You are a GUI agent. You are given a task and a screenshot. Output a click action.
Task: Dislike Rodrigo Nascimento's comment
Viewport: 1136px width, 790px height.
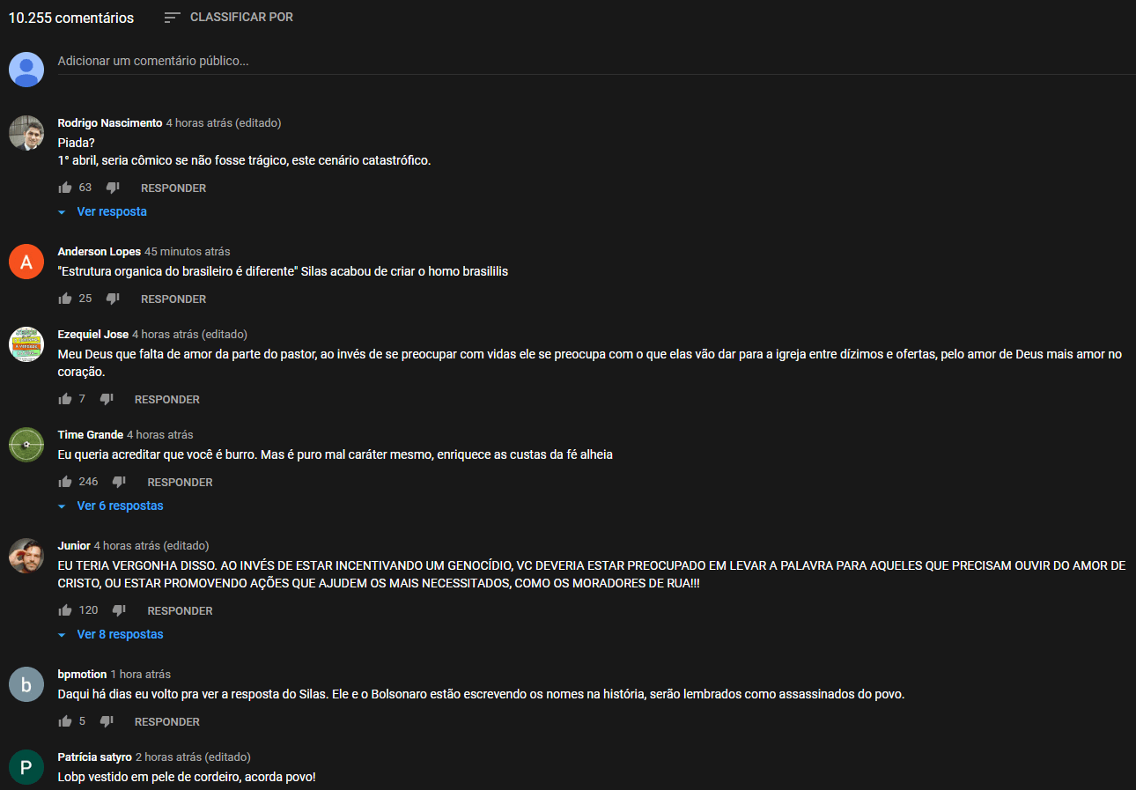click(x=113, y=188)
